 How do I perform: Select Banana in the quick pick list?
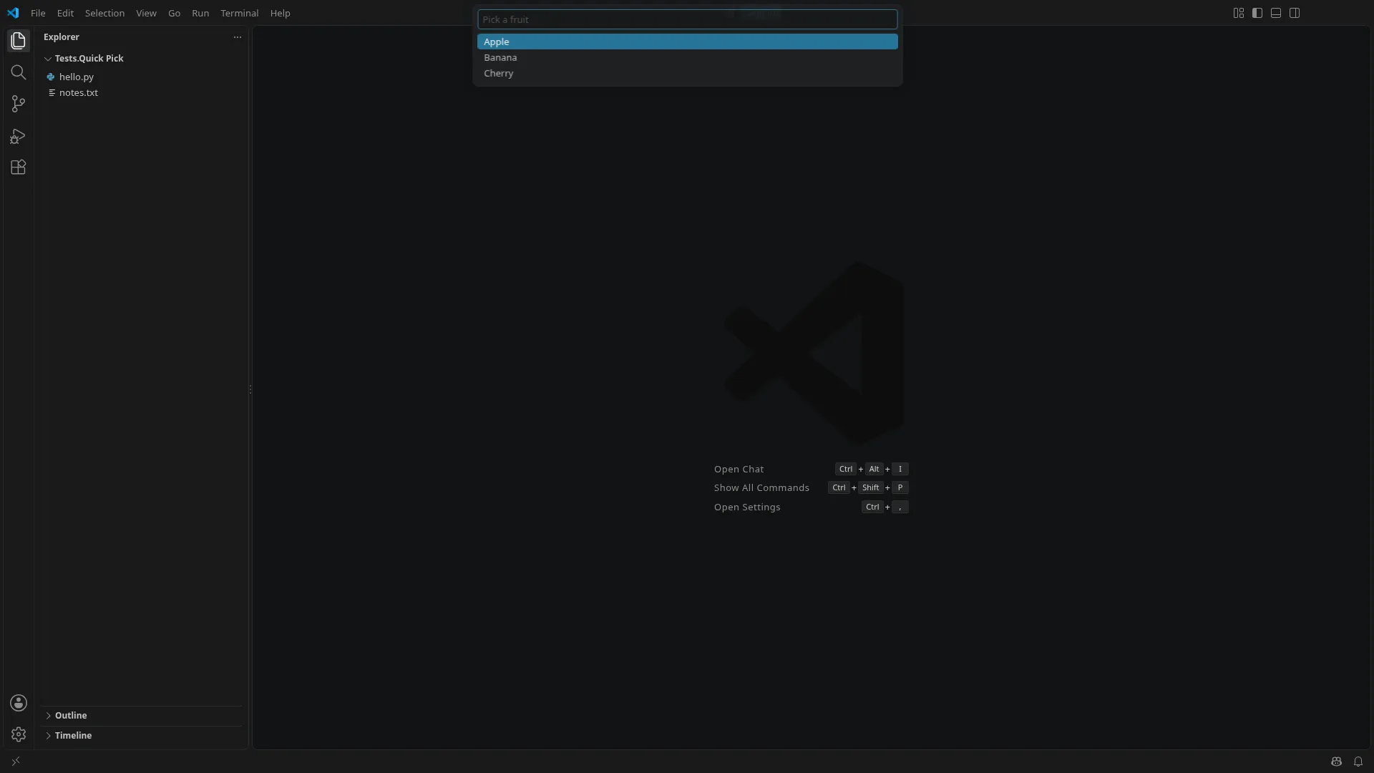pyautogui.click(x=687, y=58)
